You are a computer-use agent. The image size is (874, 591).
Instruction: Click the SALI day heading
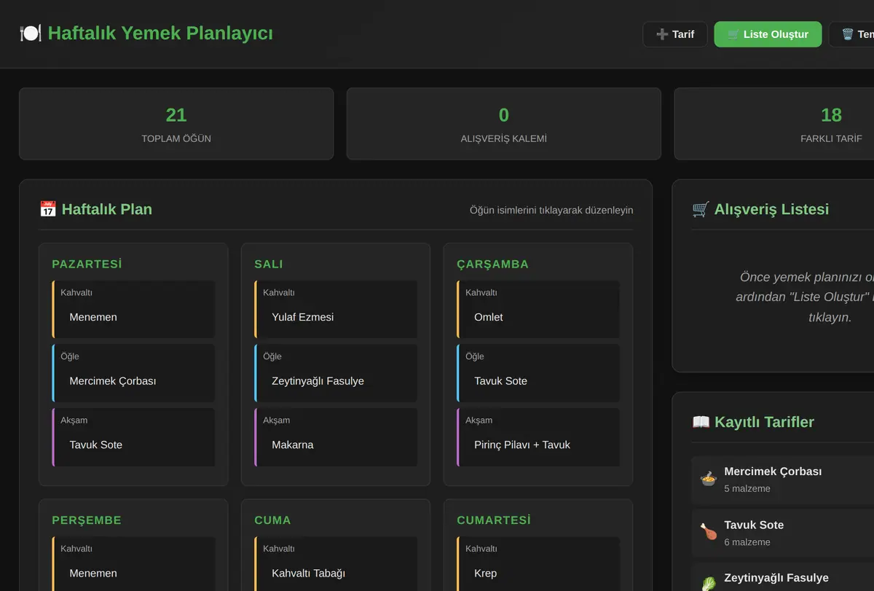[269, 265]
